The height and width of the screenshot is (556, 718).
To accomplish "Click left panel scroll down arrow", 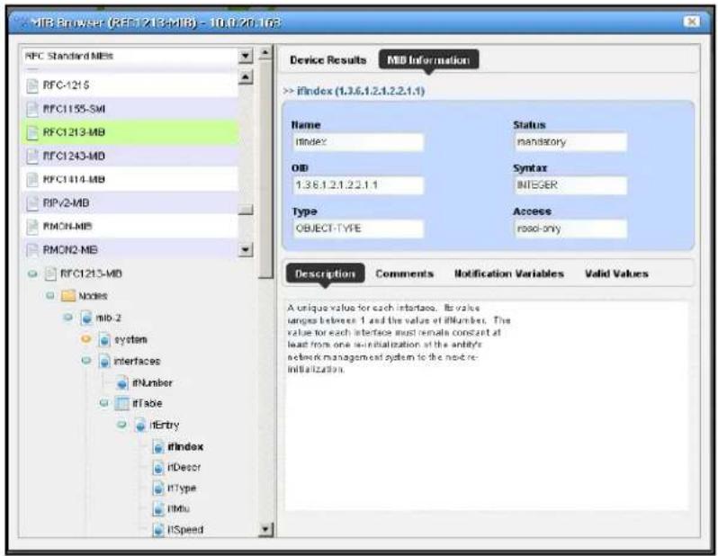I will pyautogui.click(x=265, y=530).
